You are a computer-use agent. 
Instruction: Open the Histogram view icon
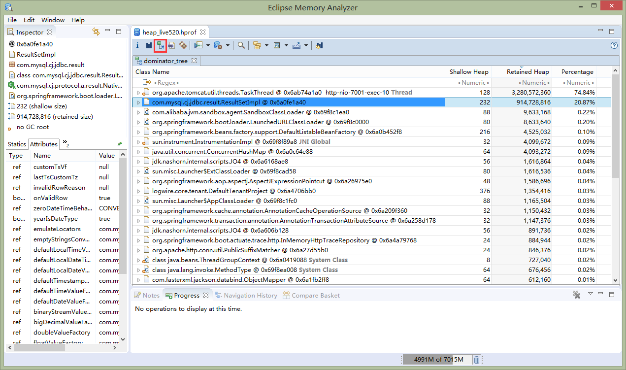point(149,45)
